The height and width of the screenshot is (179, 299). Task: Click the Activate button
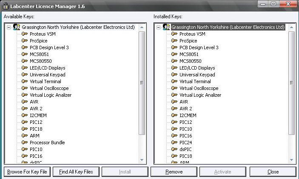click(223, 172)
